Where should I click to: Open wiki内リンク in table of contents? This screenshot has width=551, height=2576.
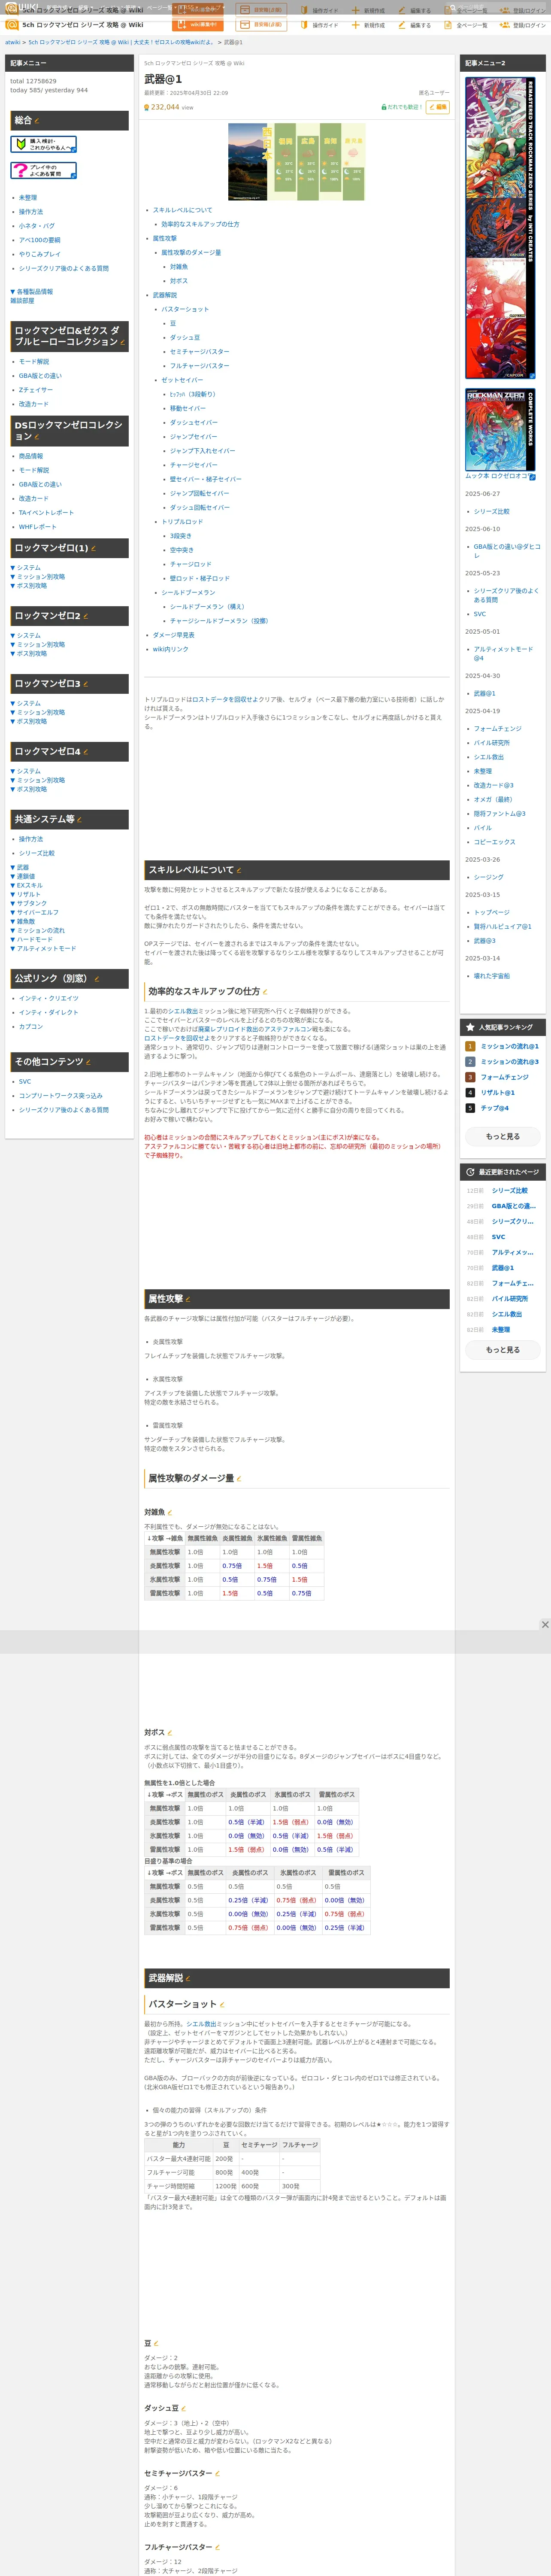170,649
